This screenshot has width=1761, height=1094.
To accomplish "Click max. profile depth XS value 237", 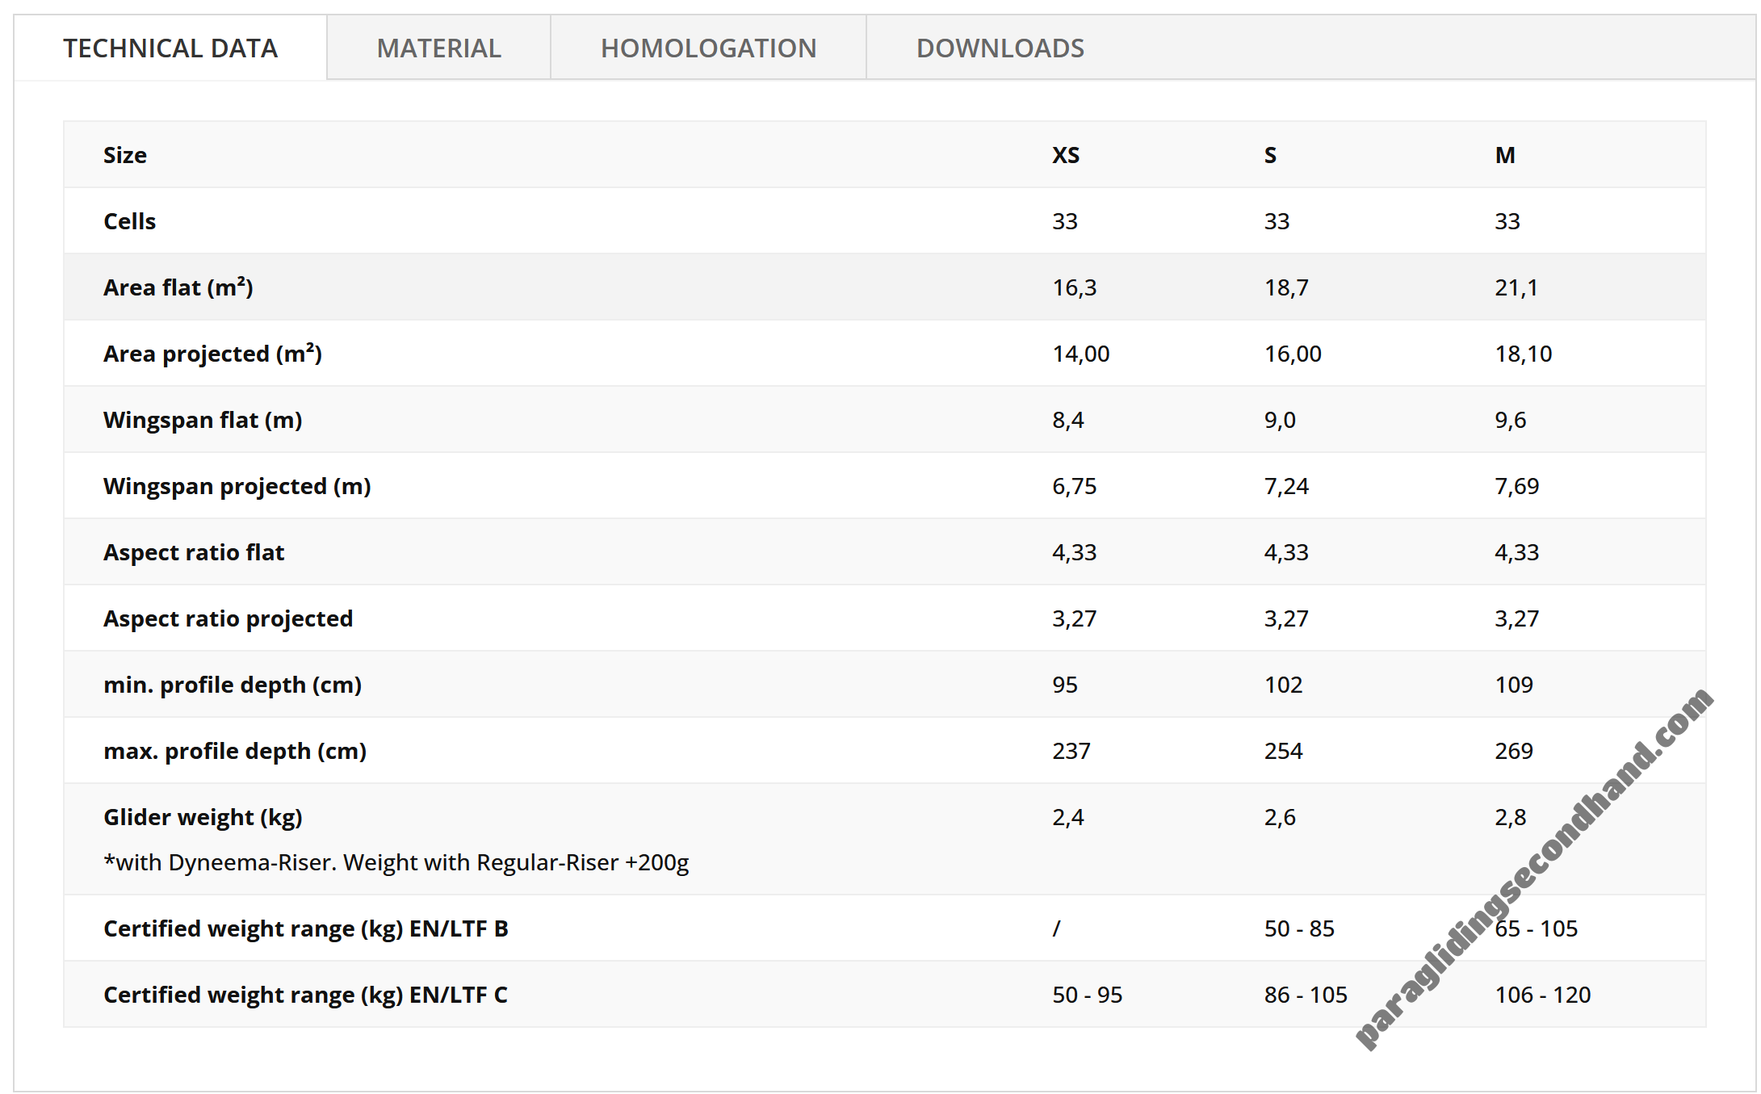I will (x=1071, y=751).
